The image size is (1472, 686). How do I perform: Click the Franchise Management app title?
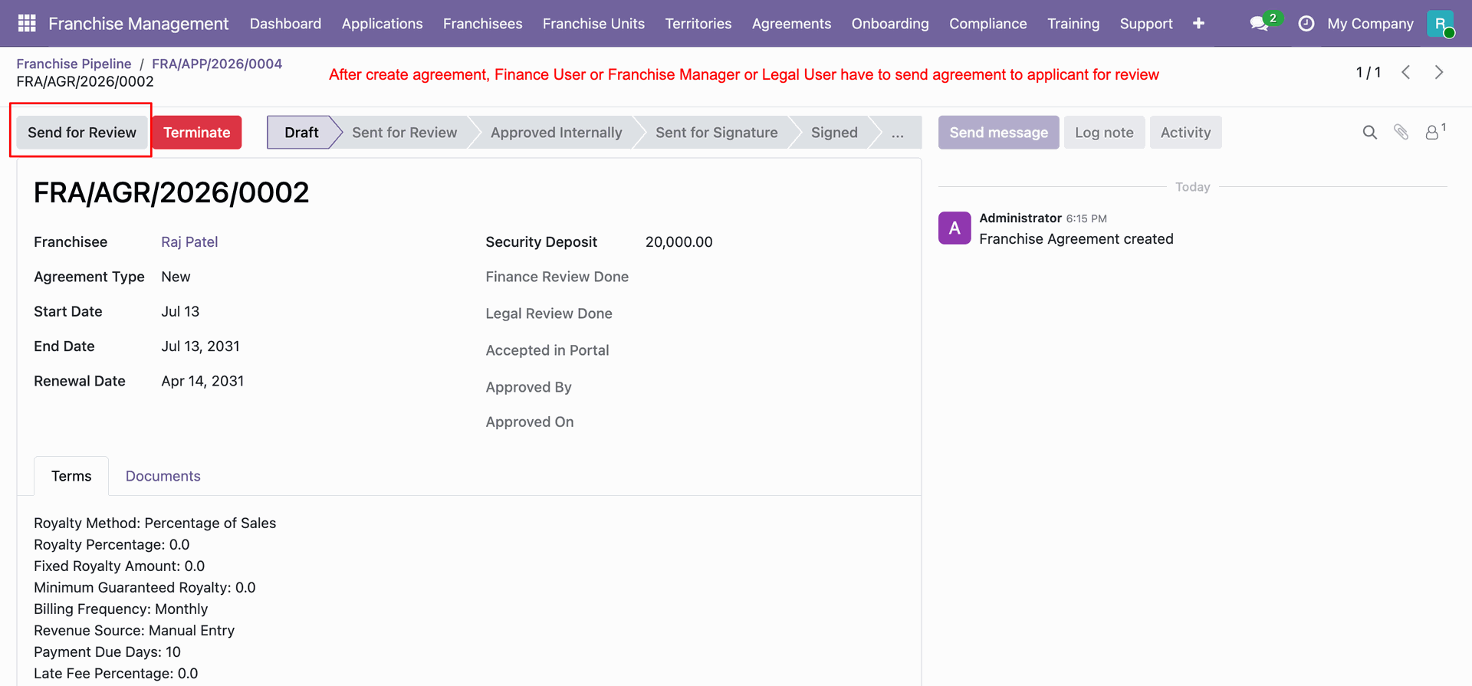tap(138, 24)
